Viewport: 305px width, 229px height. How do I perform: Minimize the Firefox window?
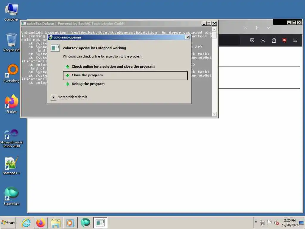[x=289, y=23]
